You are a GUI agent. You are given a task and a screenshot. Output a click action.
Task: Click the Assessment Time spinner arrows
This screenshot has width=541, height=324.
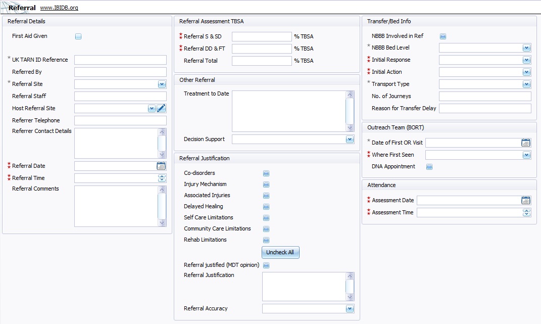(x=526, y=212)
